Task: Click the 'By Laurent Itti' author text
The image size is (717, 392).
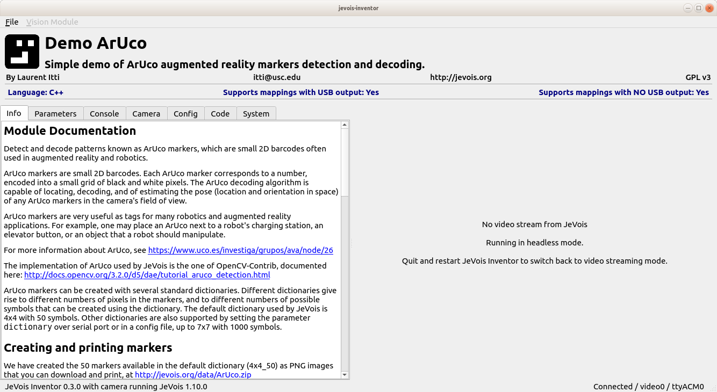Action: point(33,77)
